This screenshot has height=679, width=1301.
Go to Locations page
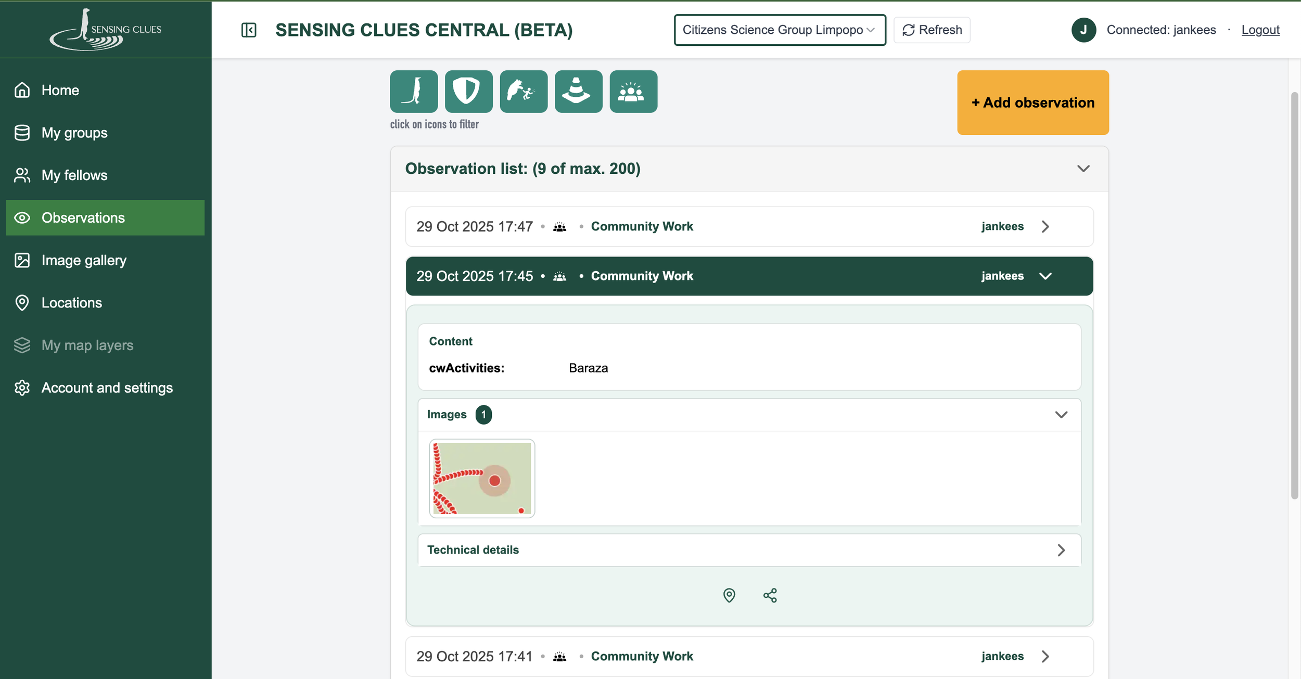[x=71, y=303]
